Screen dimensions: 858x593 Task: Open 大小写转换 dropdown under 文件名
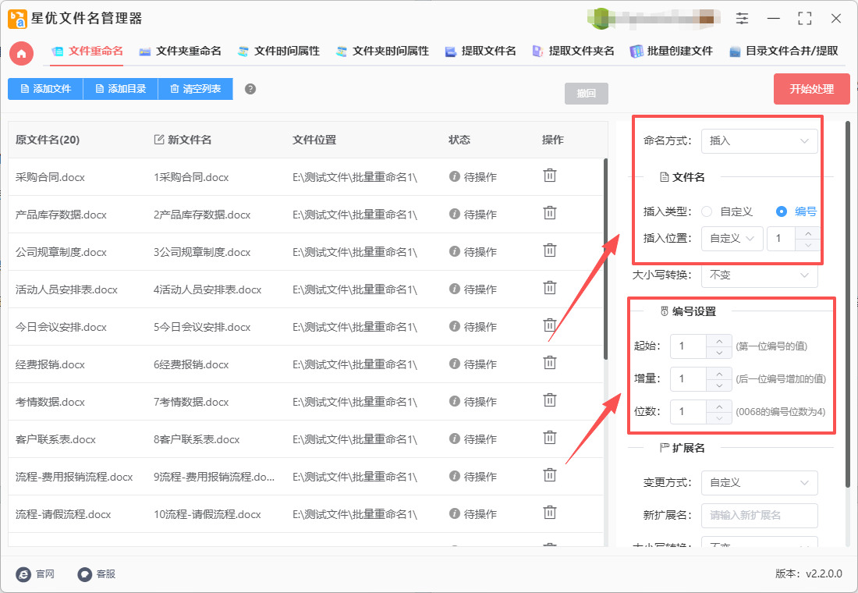click(760, 275)
